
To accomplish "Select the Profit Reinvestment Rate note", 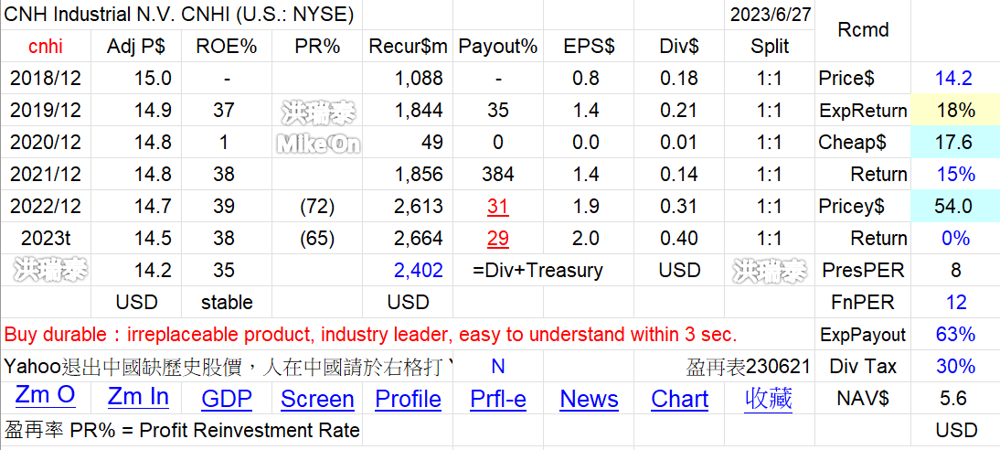I will pyautogui.click(x=182, y=430).
